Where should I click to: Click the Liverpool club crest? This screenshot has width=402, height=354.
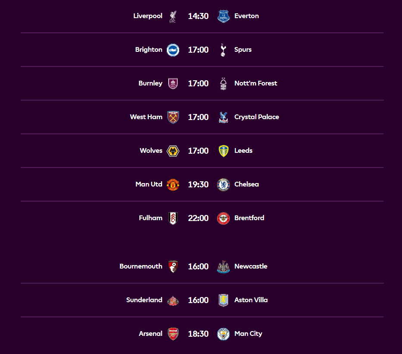click(x=173, y=16)
